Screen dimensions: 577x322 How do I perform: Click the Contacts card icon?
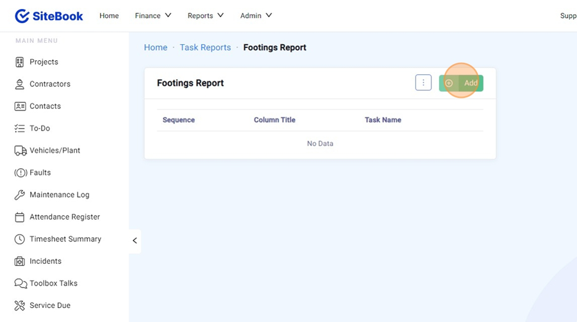click(20, 106)
